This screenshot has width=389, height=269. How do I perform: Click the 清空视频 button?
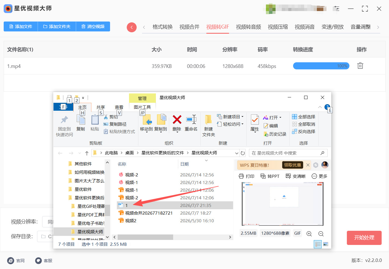tap(93, 26)
